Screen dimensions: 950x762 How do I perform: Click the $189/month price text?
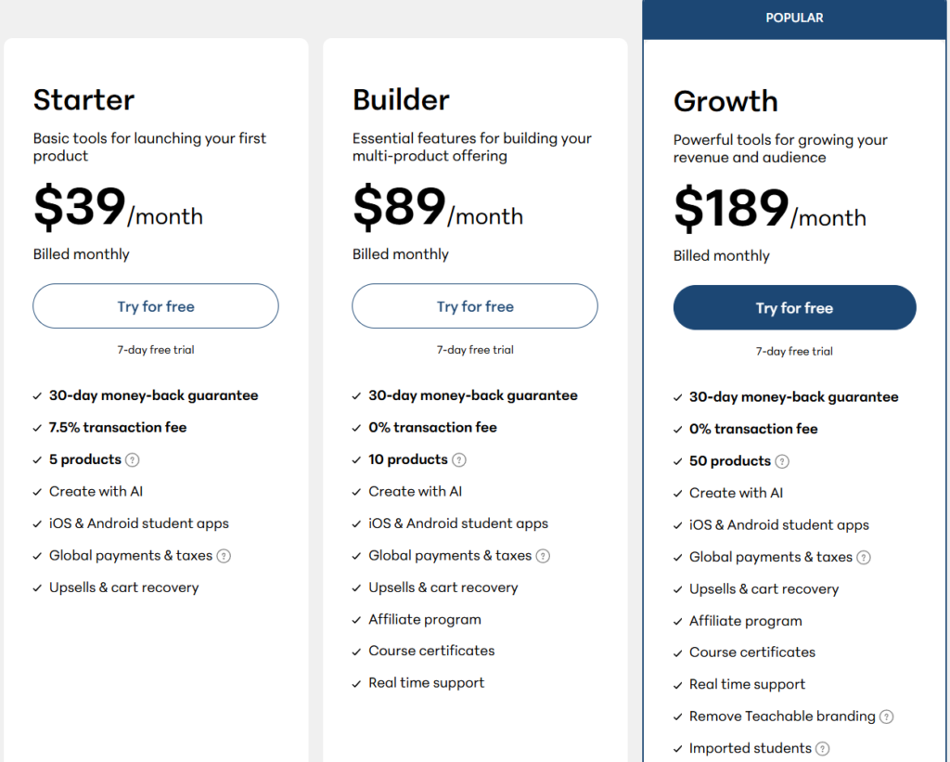coord(769,209)
